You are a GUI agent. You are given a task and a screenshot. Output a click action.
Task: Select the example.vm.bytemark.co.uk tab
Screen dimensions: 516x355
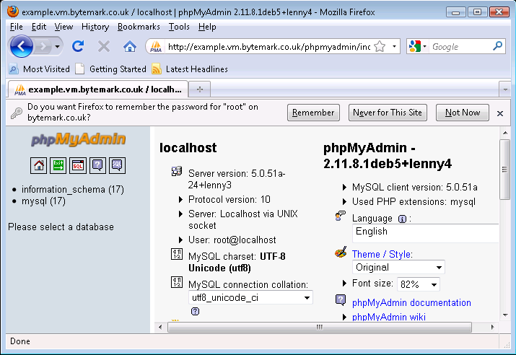97,89
